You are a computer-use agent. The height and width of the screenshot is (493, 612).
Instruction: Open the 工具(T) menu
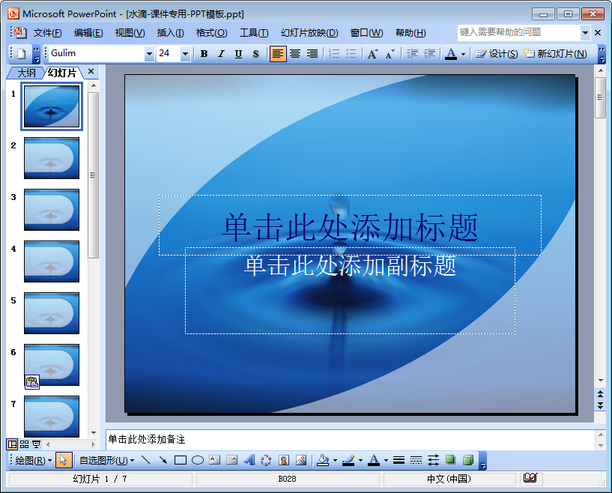(254, 33)
